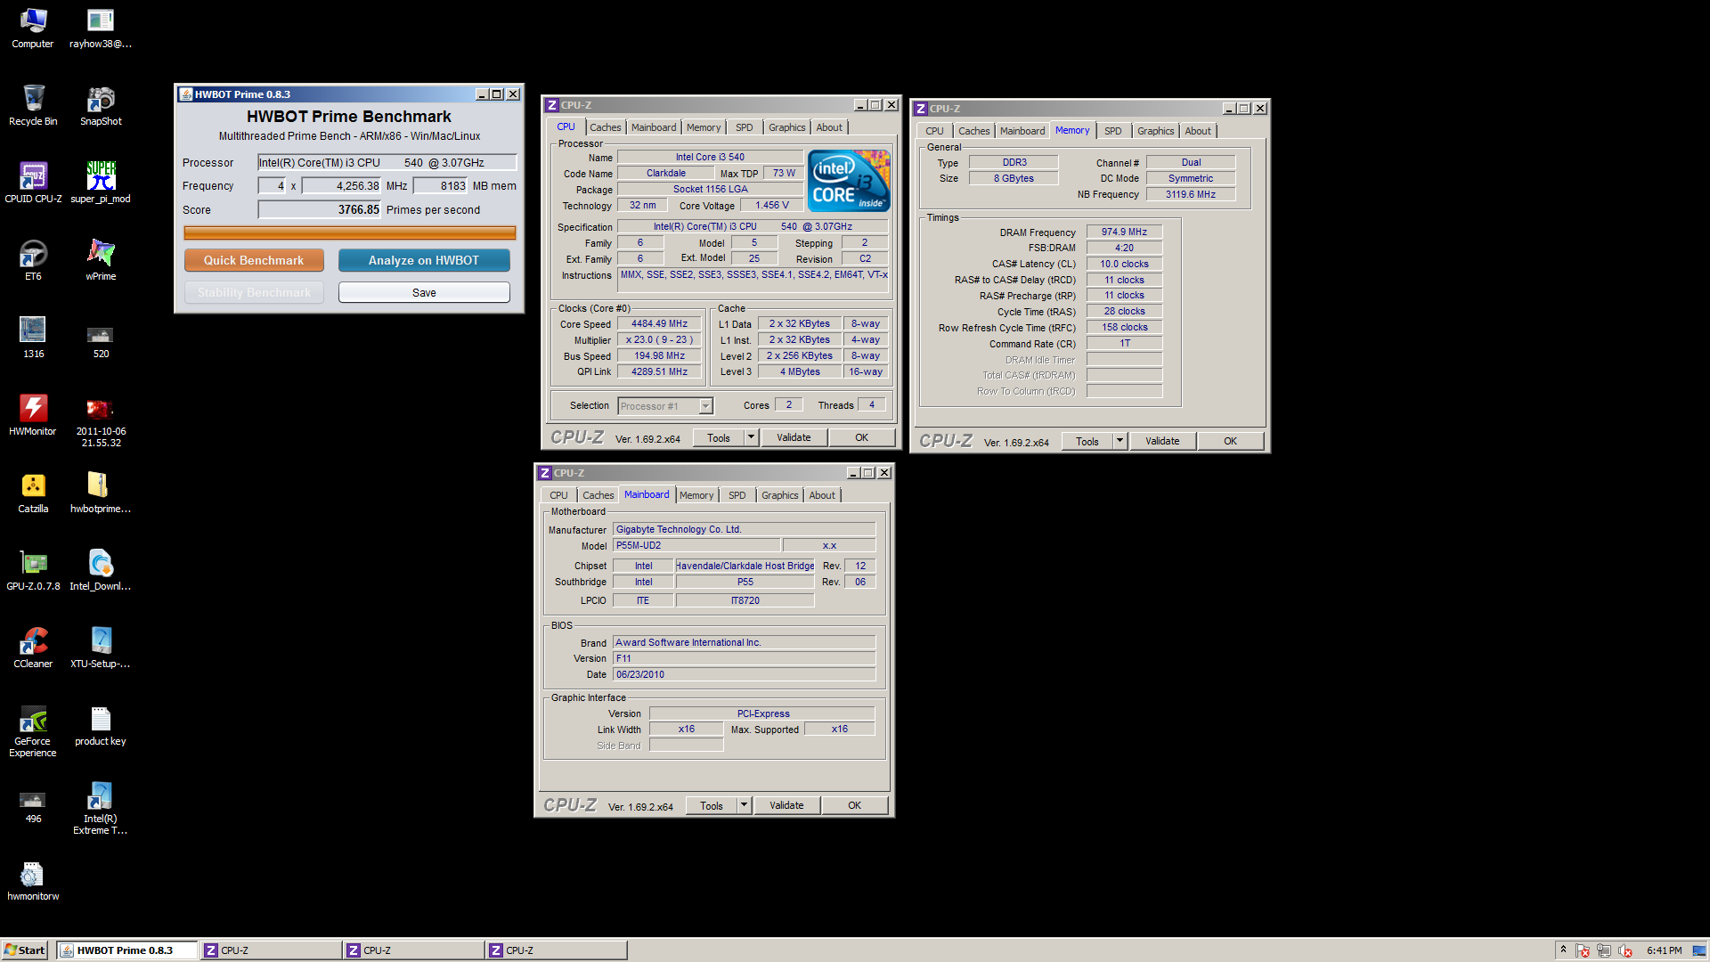Select the CPUID CPU-Z desktop icon
Screen dimensions: 1710x962
point(33,183)
